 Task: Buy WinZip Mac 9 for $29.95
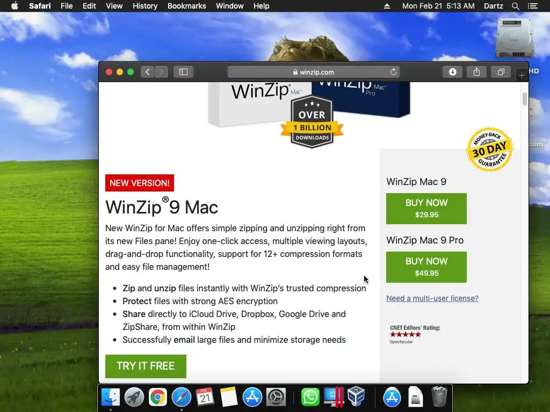(426, 209)
